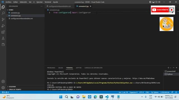
Task: Open notifications bell in status bar
Action: [176, 92]
